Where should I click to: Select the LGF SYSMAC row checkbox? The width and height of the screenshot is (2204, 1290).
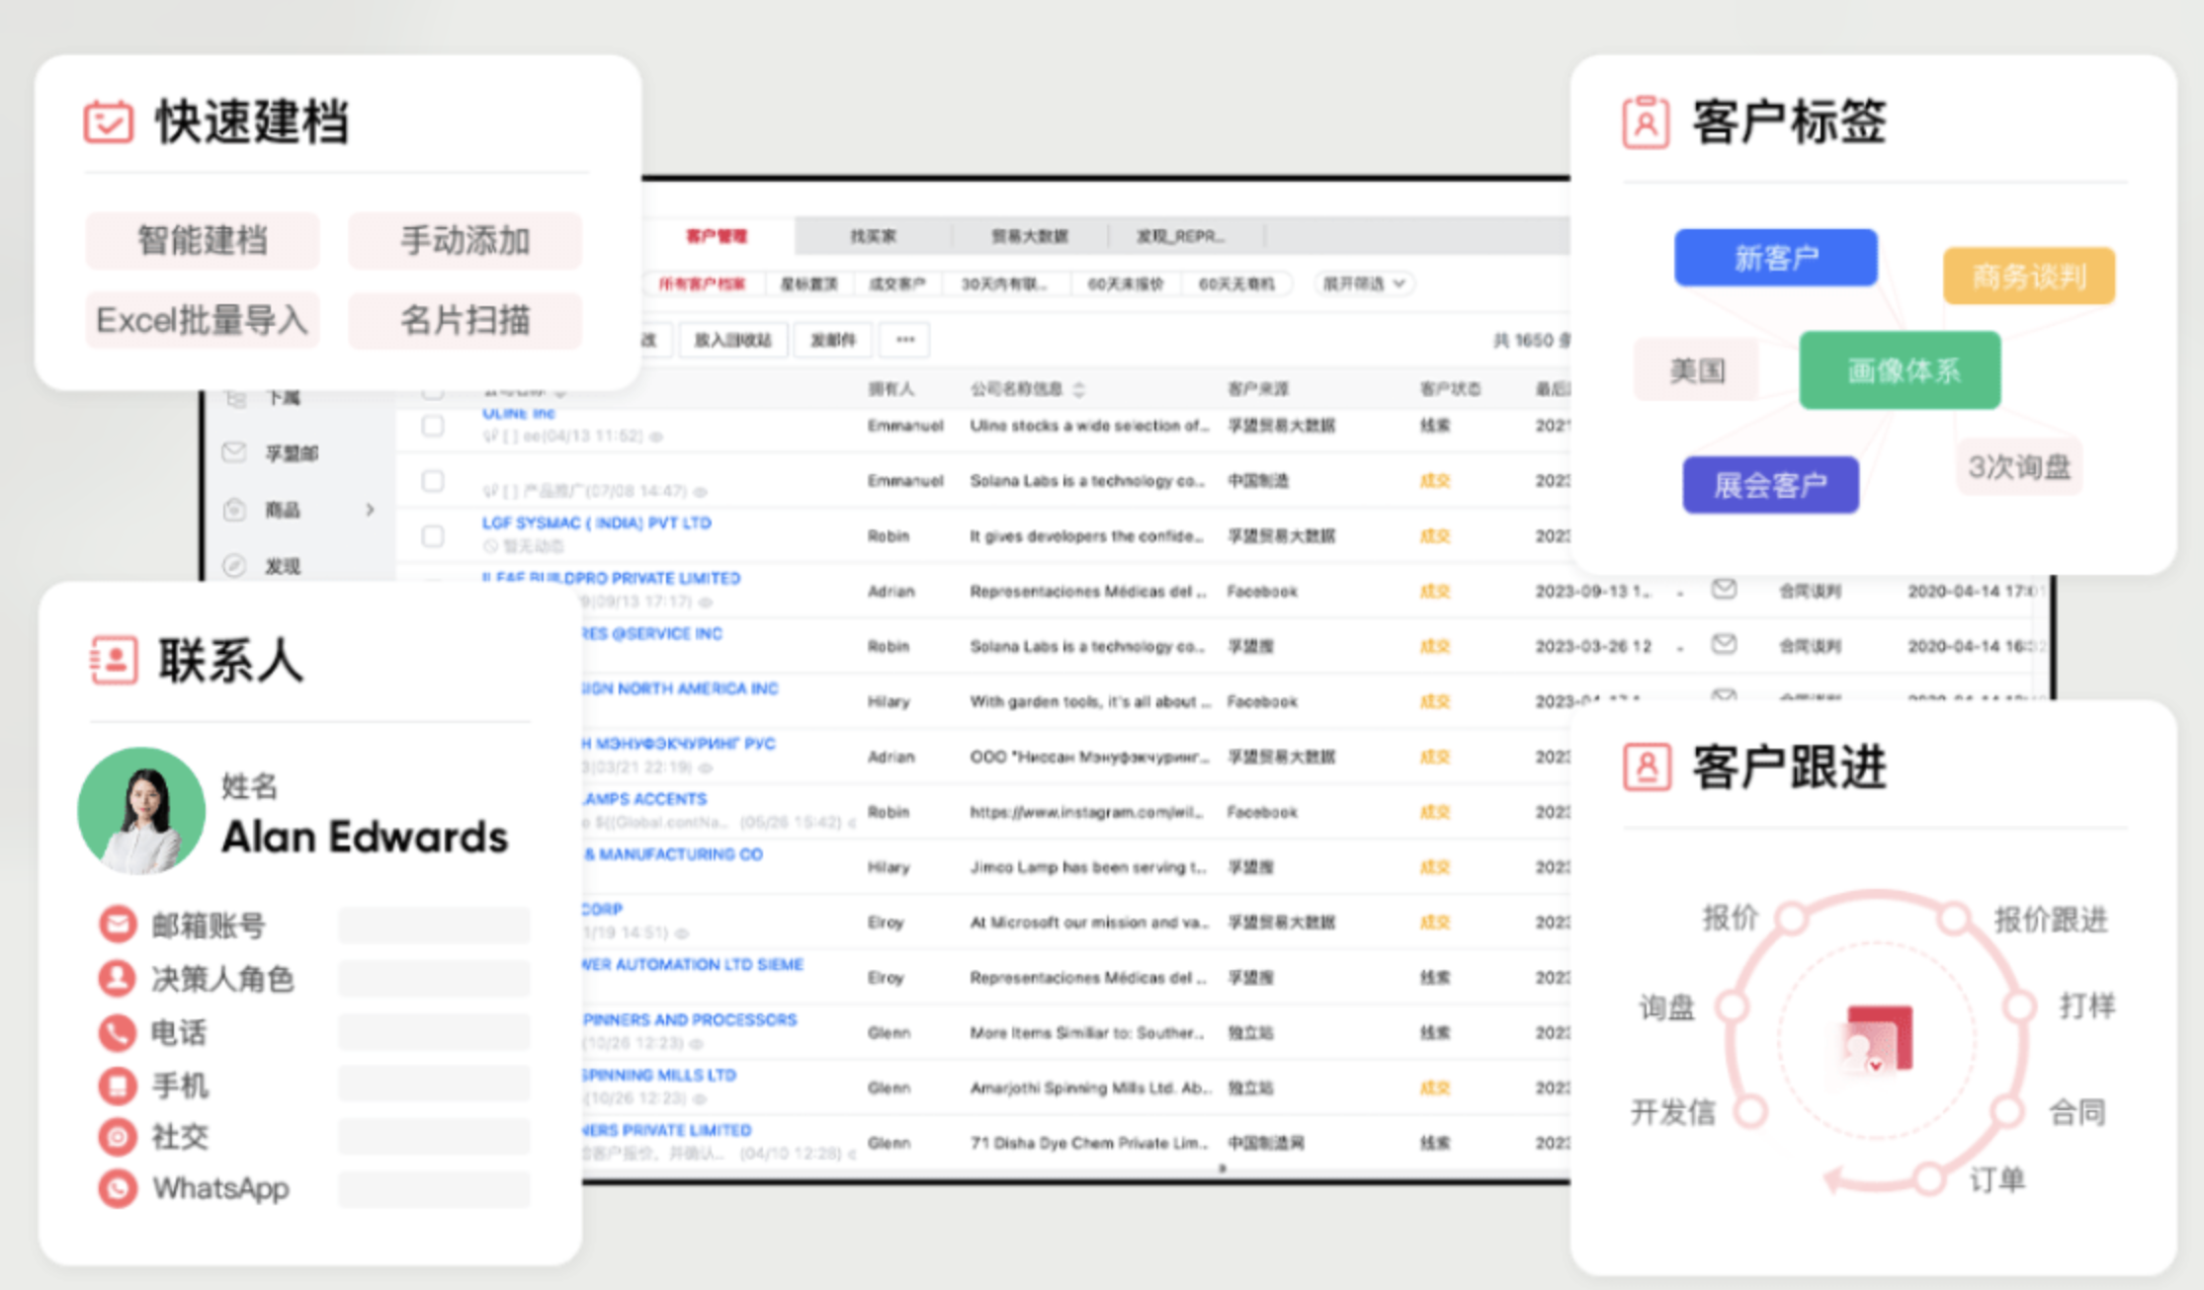click(432, 536)
